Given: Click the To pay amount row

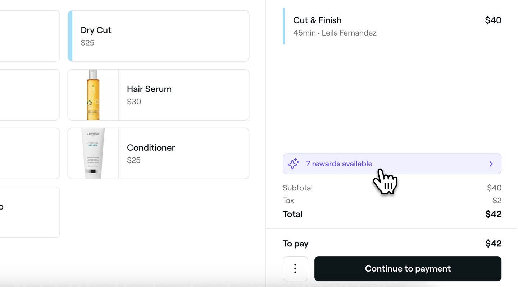Looking at the screenshot, I should [392, 244].
